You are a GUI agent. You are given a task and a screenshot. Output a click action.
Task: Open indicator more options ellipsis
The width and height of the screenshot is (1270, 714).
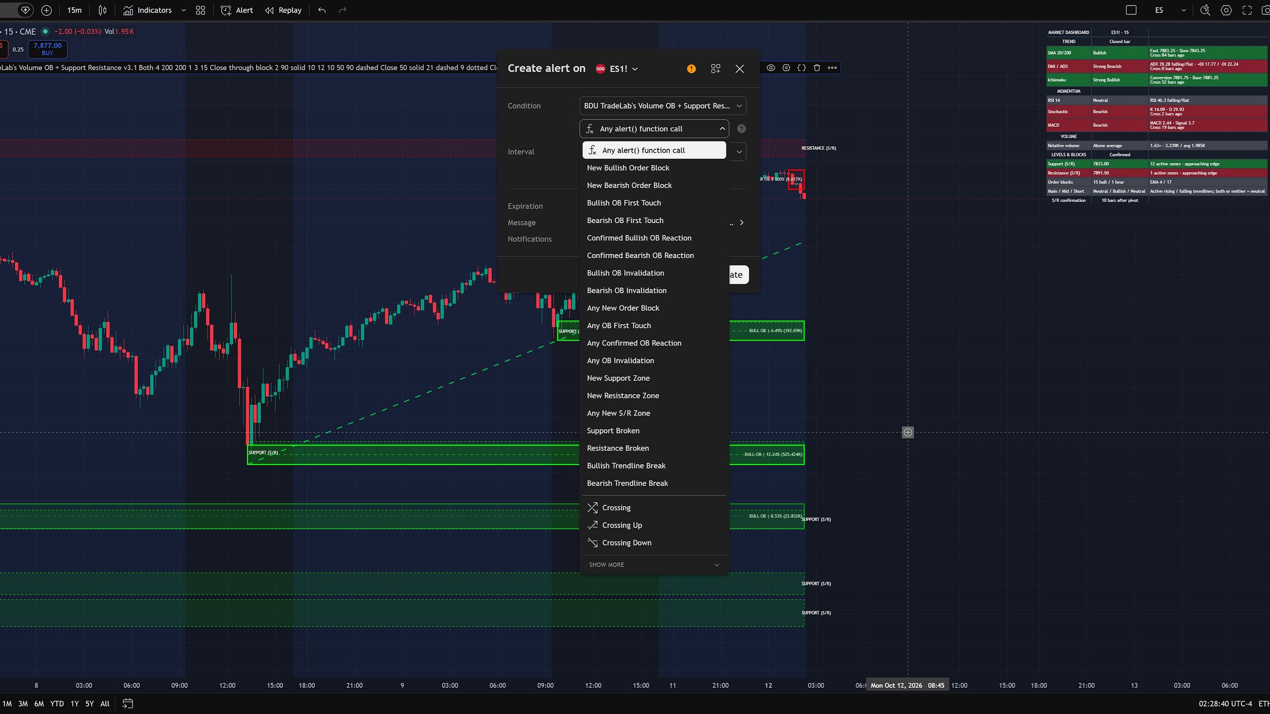(832, 67)
